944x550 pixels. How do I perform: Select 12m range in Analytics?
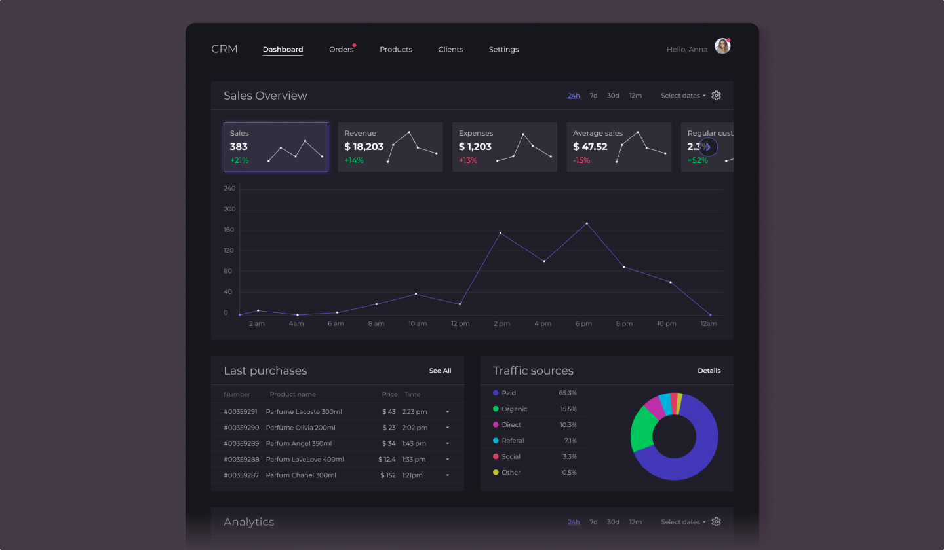(635, 522)
